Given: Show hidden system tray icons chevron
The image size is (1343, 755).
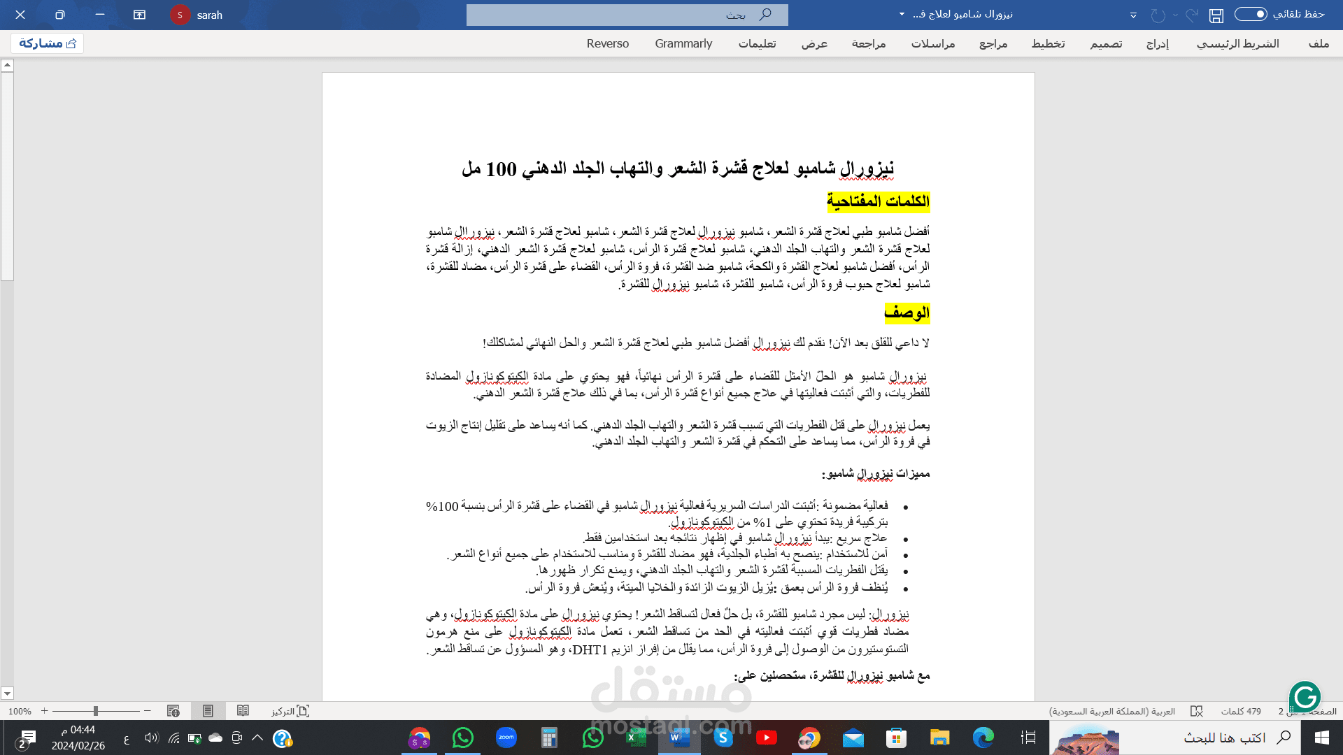Looking at the screenshot, I should click(257, 738).
